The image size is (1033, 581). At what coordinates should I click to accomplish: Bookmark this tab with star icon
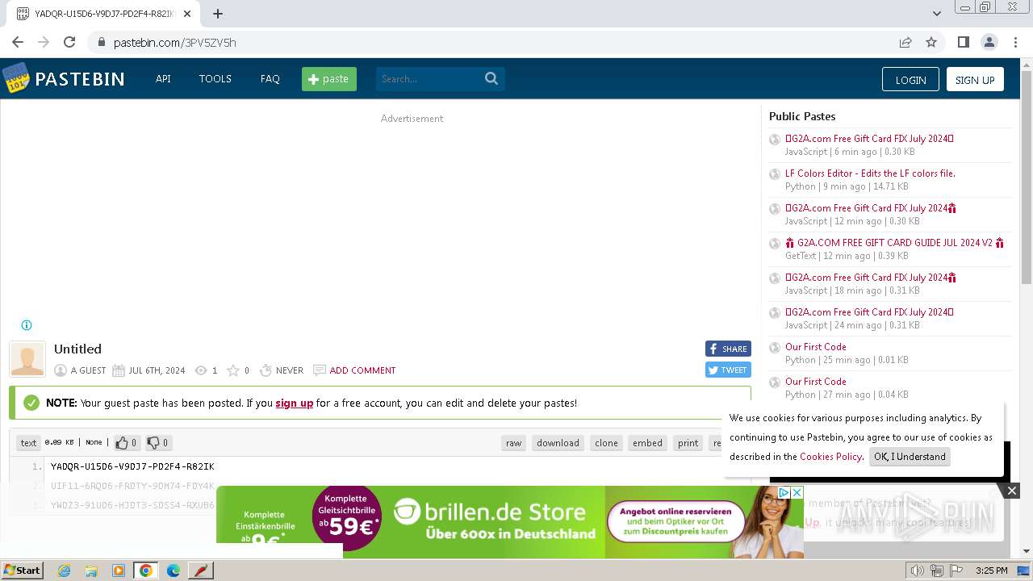click(x=931, y=42)
